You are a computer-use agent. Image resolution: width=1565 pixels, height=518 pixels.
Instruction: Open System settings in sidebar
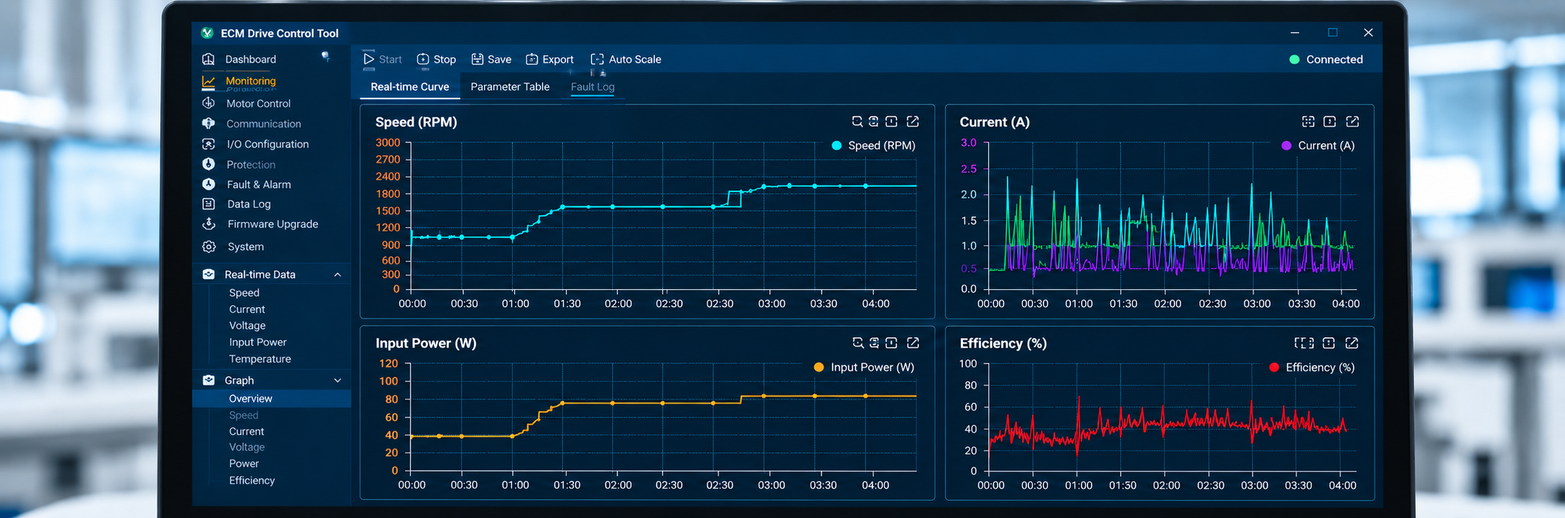pos(246,246)
